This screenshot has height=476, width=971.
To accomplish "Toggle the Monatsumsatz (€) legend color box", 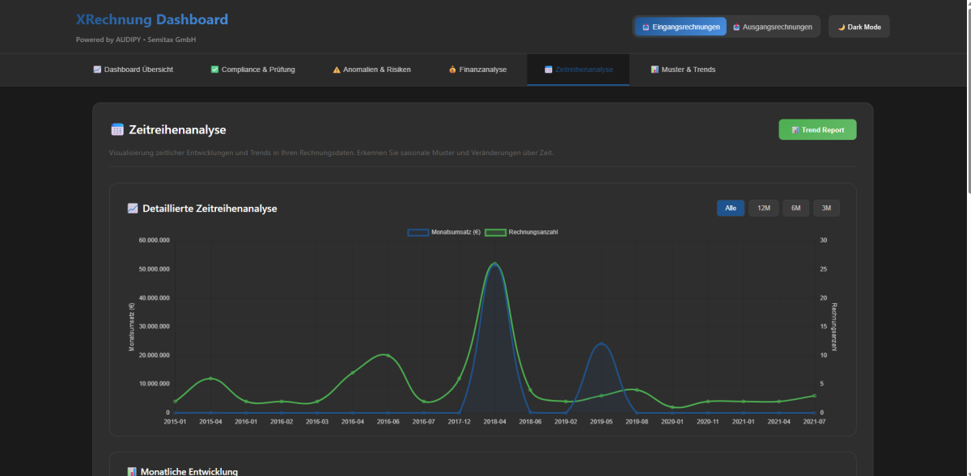I will pos(418,233).
